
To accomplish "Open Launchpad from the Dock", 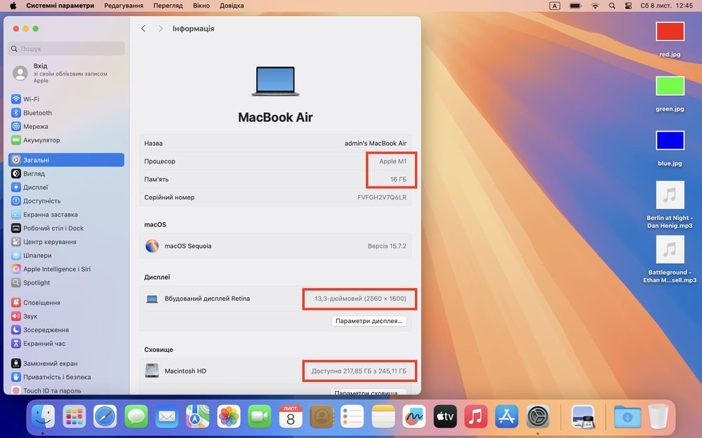I will pyautogui.click(x=74, y=416).
